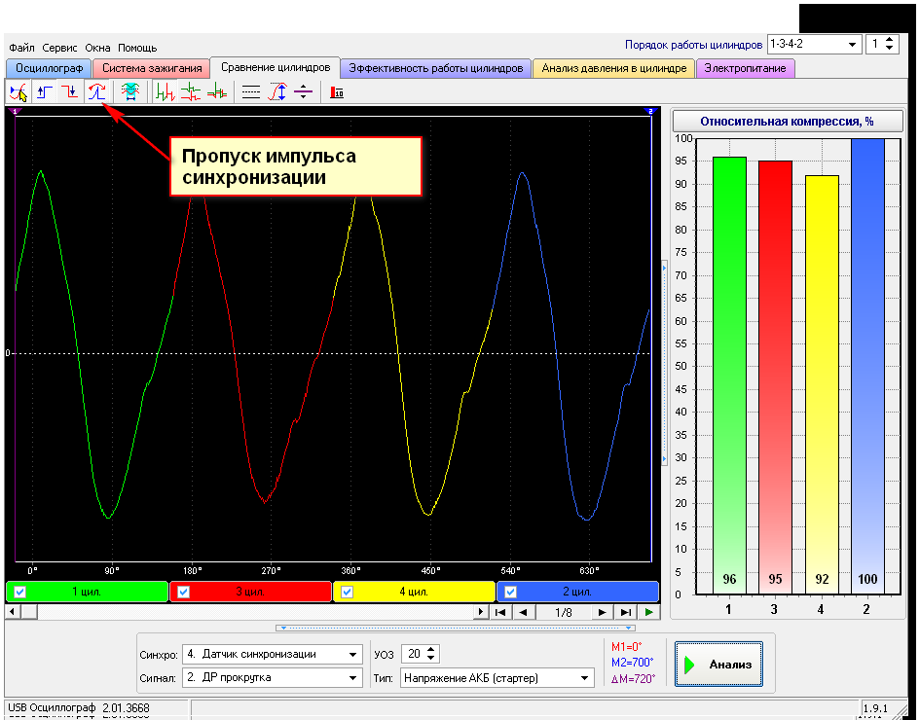Click the vertical auto-scale amplitude icon
This screenshot has height=720, width=920.
[276, 92]
